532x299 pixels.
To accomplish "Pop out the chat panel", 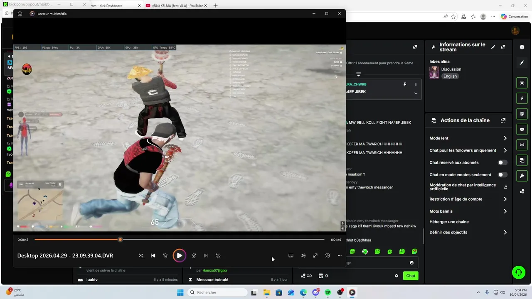I will point(415,47).
